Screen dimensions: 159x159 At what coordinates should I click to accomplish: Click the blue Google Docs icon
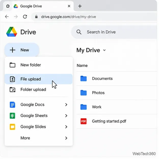tap(12, 105)
